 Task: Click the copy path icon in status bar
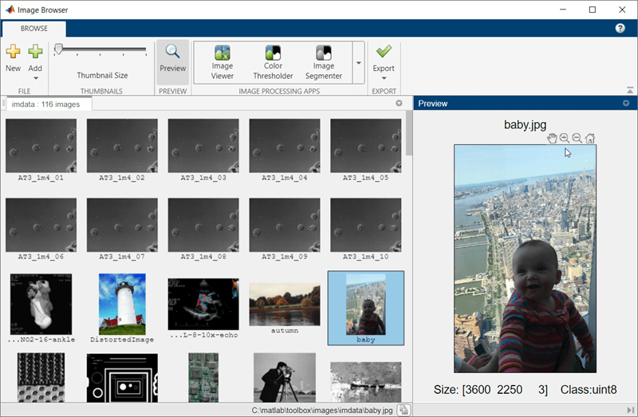tap(404, 410)
